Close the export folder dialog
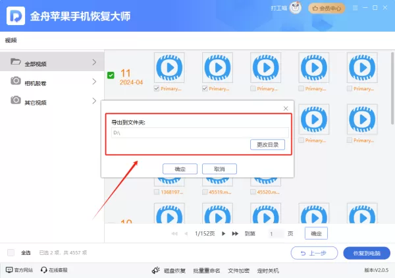395x278 pixels. click(x=286, y=109)
